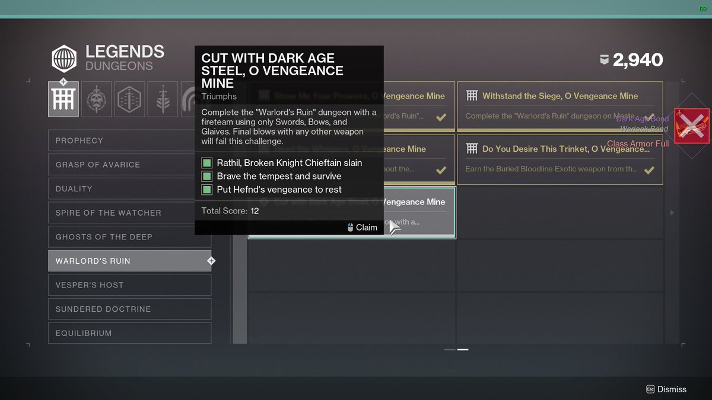
Task: Check the Brave the tempest and survive box
Action: pyautogui.click(x=206, y=176)
